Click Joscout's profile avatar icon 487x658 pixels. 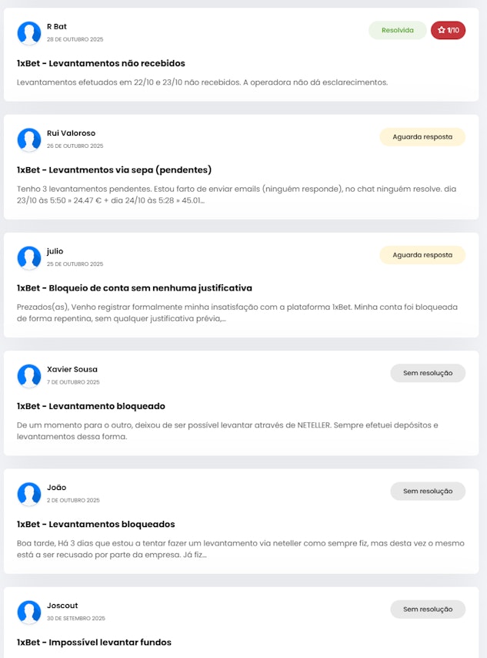point(28,613)
